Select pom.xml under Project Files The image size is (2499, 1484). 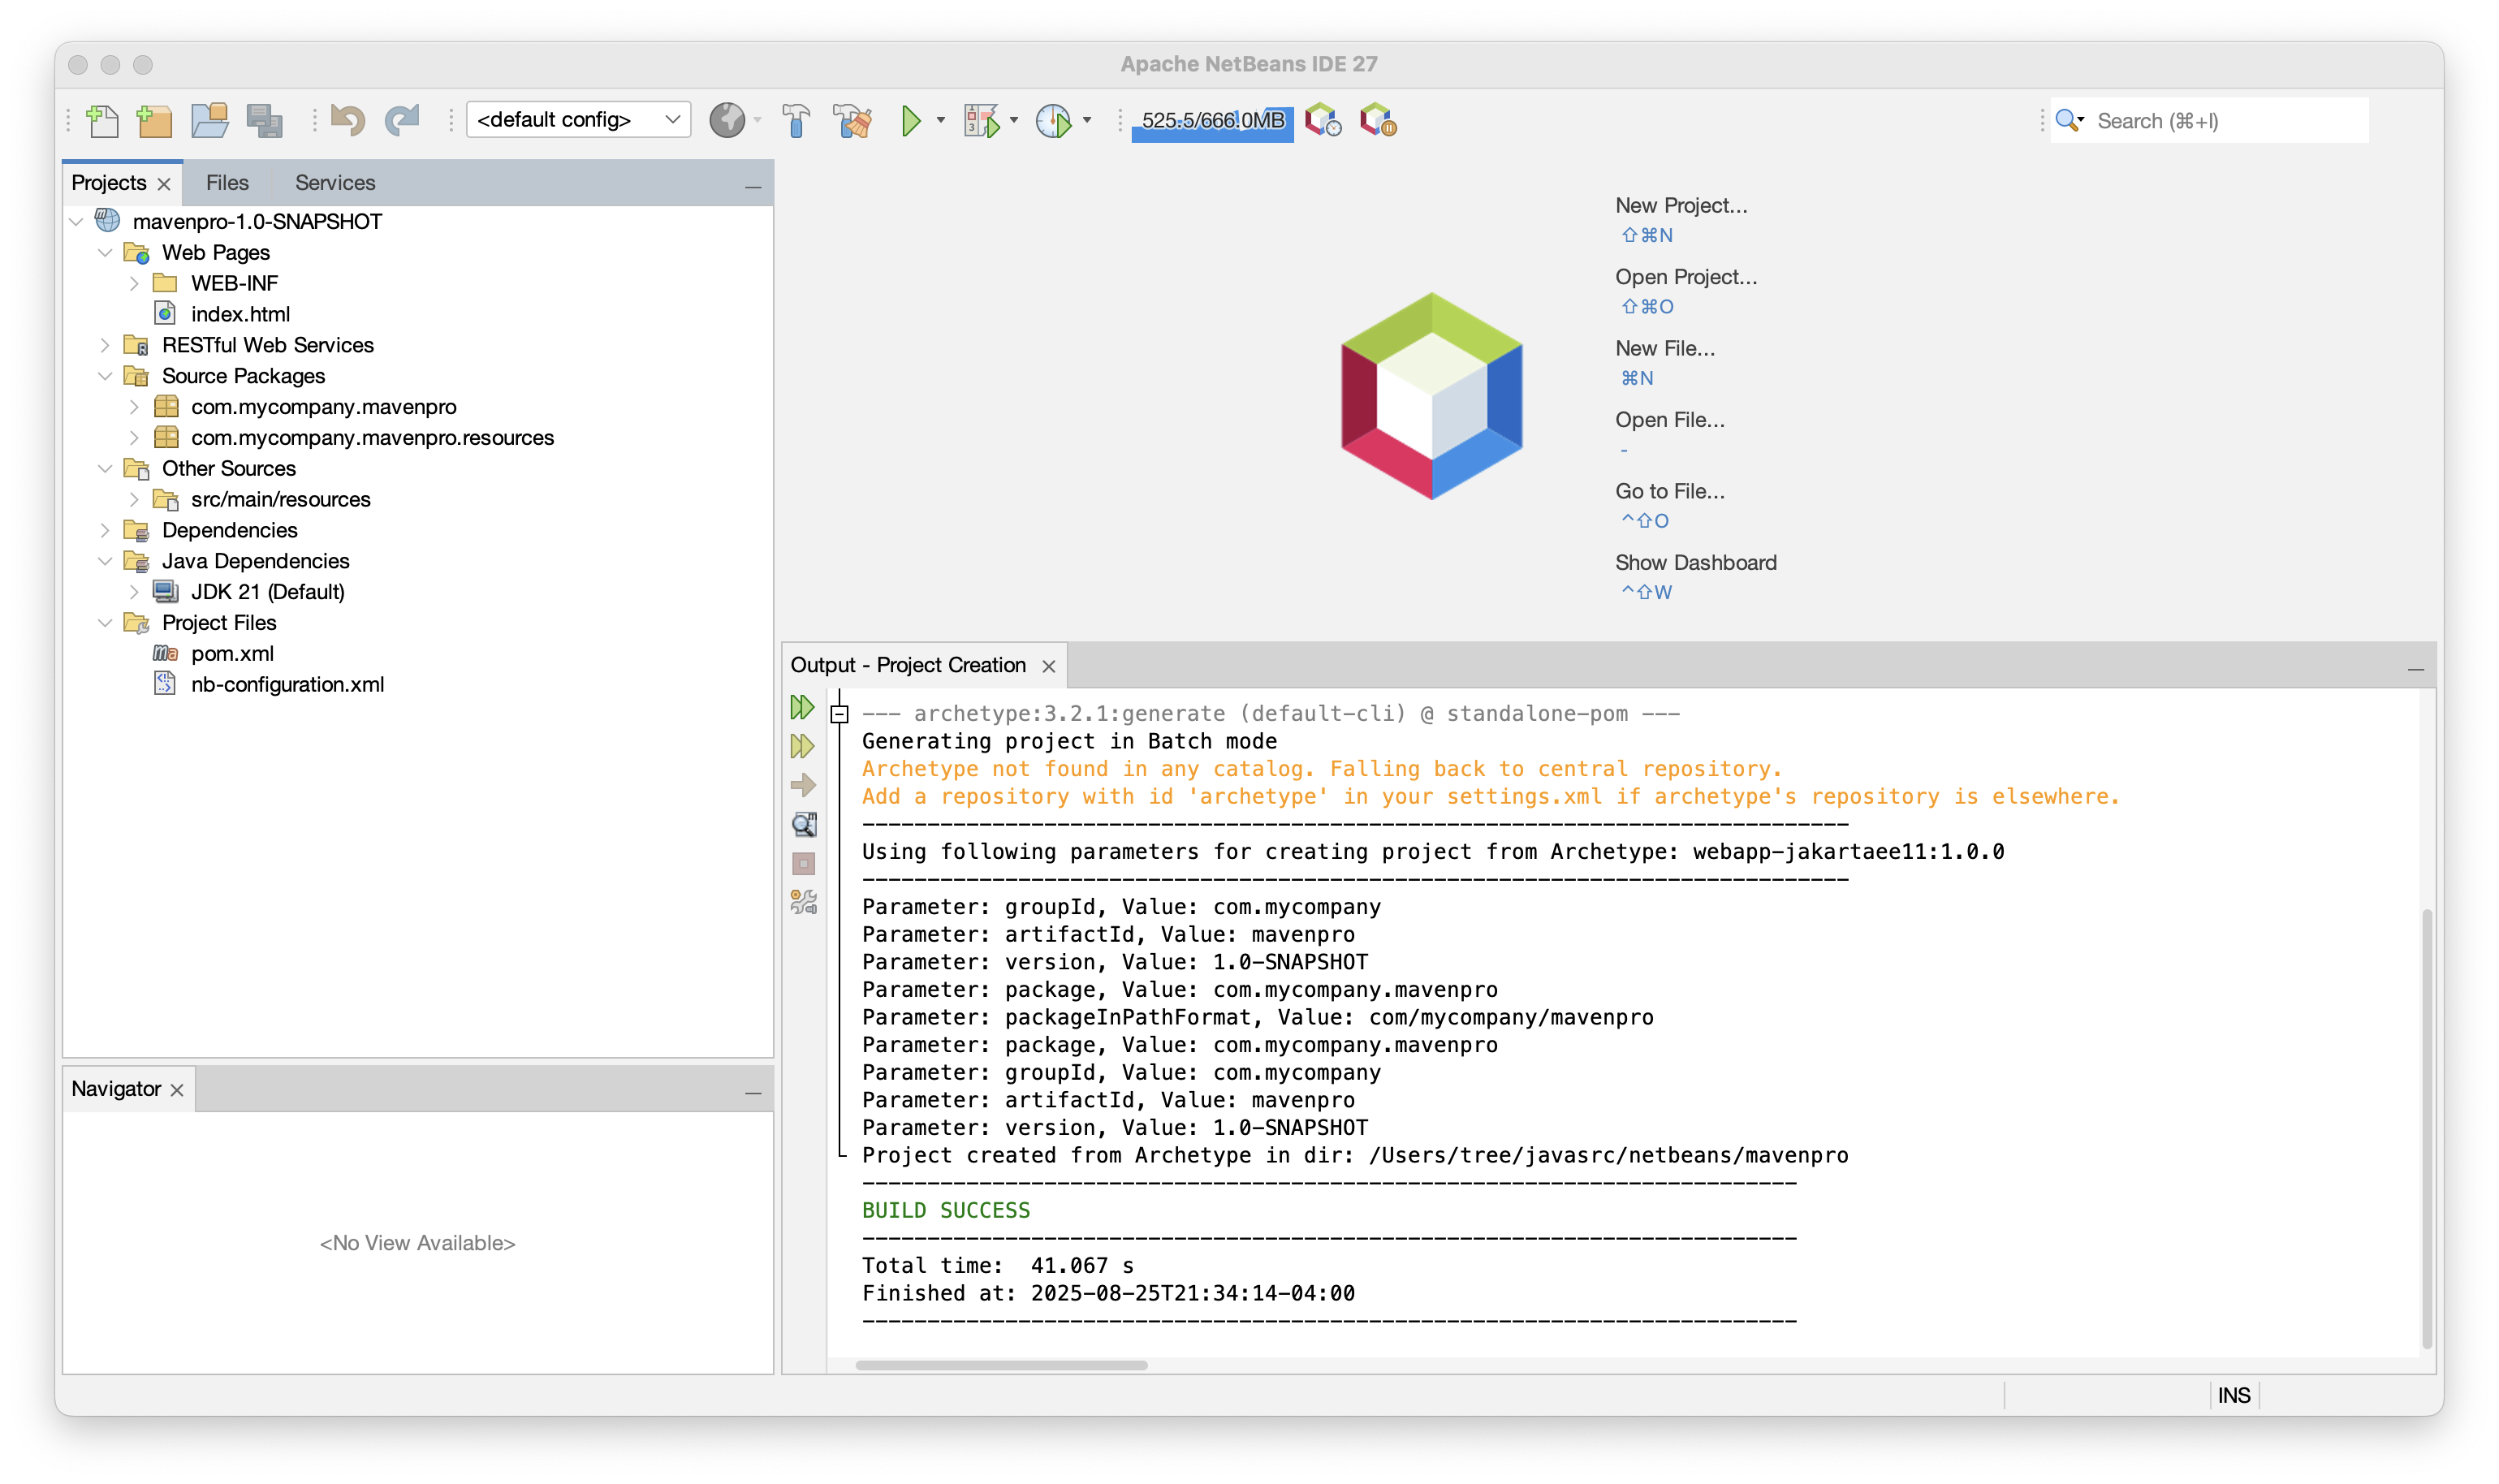tap(233, 653)
